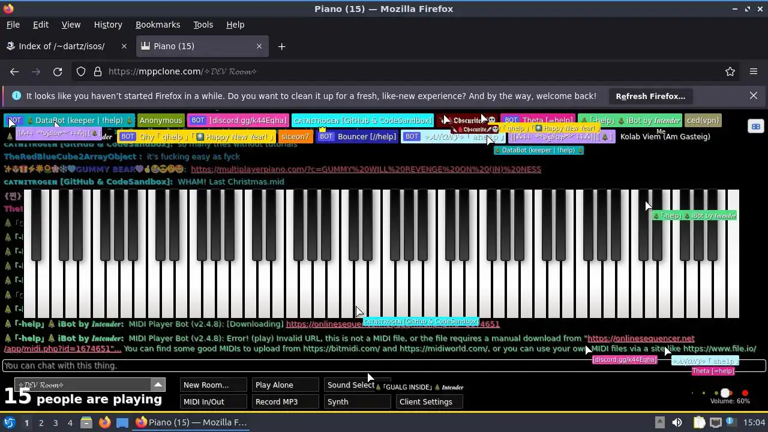Image resolution: width=768 pixels, height=432 pixels.
Task: Click the Refresh Firefox… button
Action: [650, 96]
